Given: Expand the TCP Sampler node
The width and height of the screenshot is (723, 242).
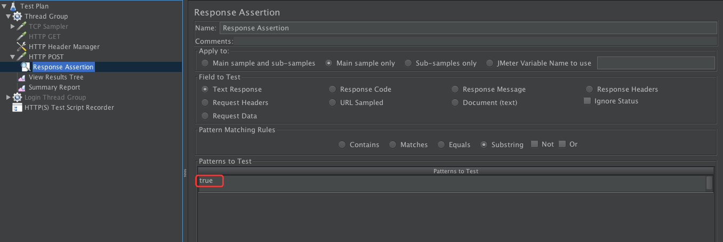Looking at the screenshot, I should (13, 27).
